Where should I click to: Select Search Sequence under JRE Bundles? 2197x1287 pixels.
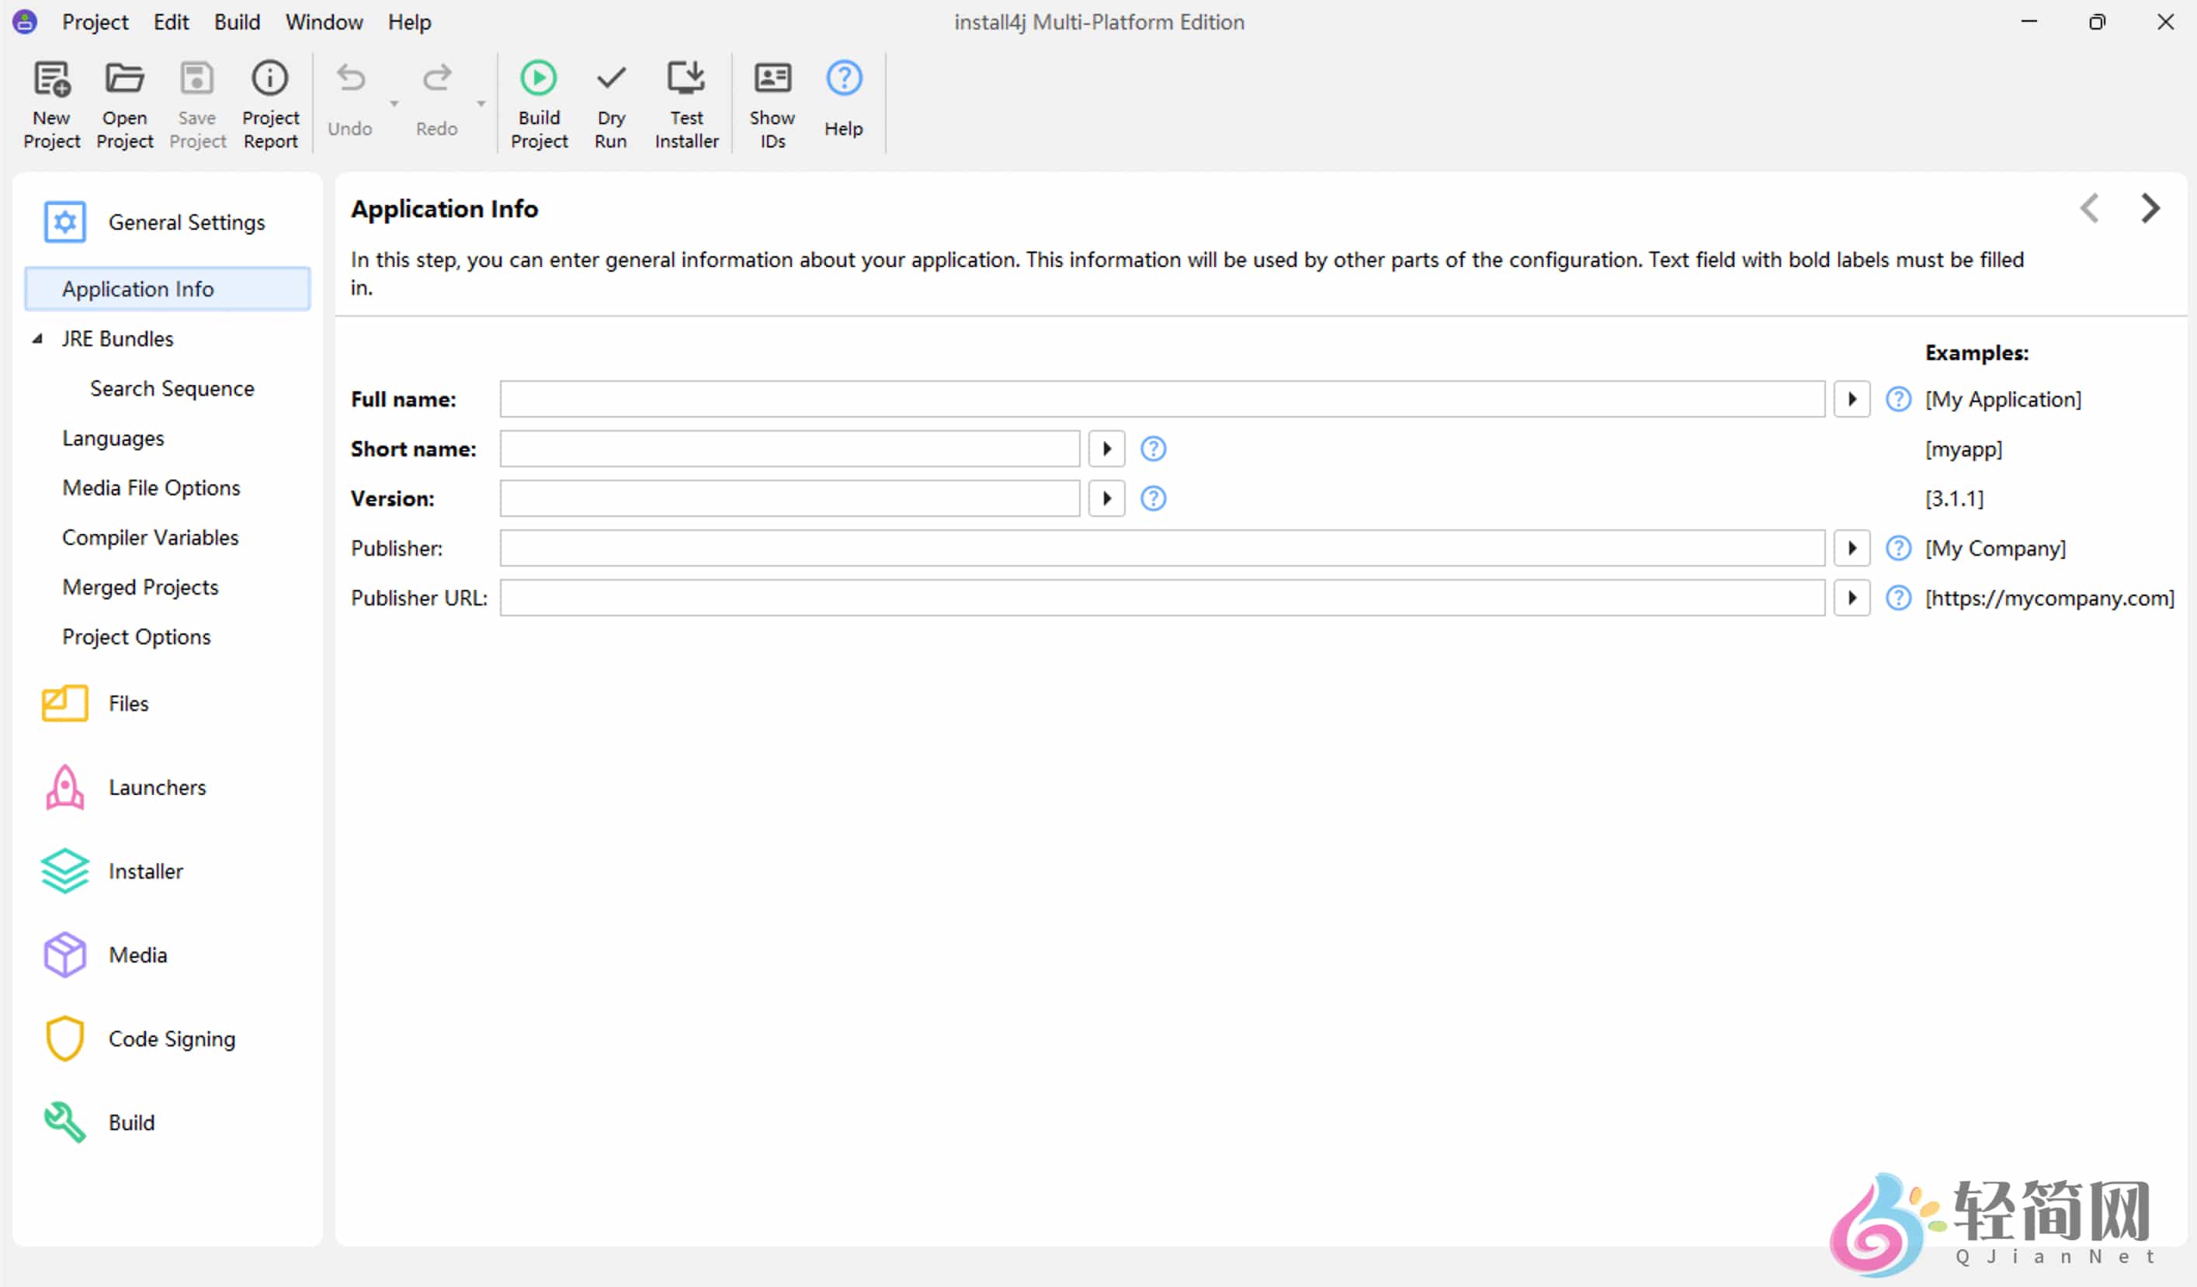click(x=172, y=388)
